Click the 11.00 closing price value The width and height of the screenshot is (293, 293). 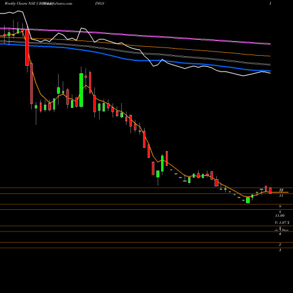point(280,216)
